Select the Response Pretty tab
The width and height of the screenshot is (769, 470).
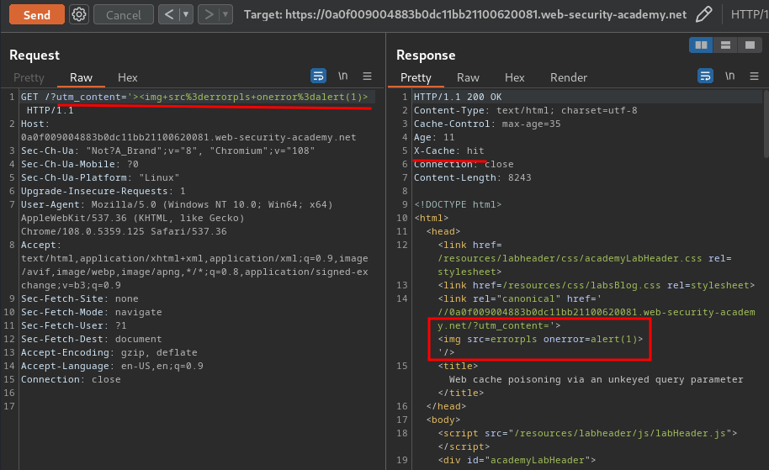point(416,77)
